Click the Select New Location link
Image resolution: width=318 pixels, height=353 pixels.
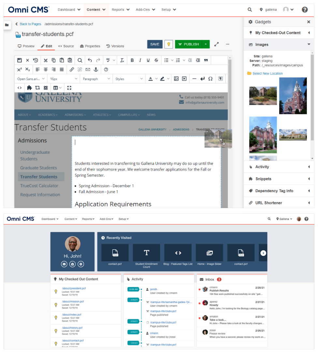tap(267, 74)
